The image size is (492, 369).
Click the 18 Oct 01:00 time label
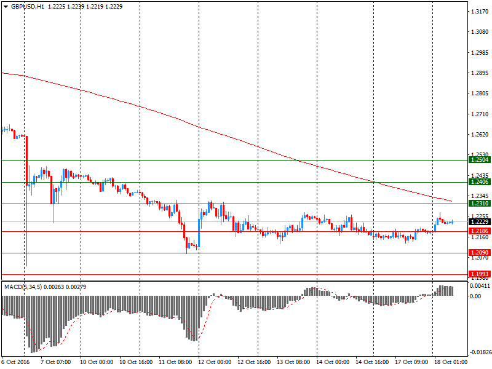click(x=451, y=362)
